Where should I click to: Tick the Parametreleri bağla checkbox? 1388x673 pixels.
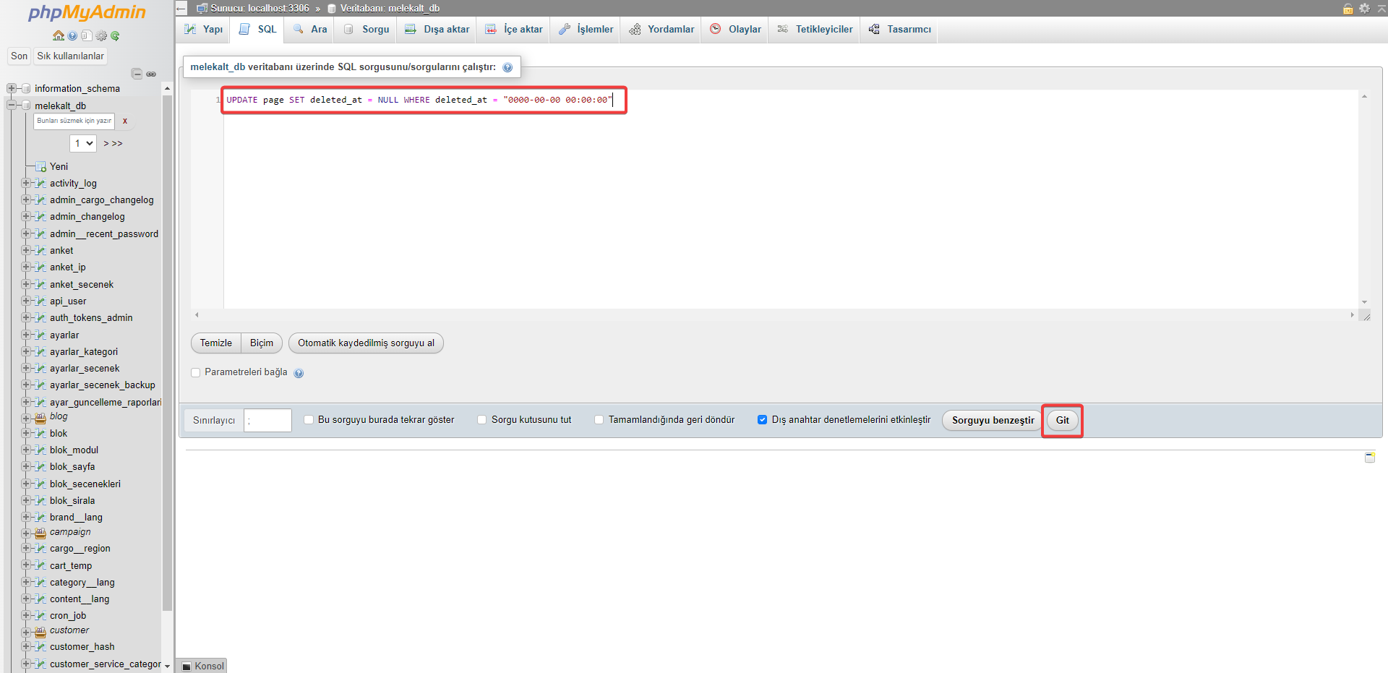click(x=195, y=373)
